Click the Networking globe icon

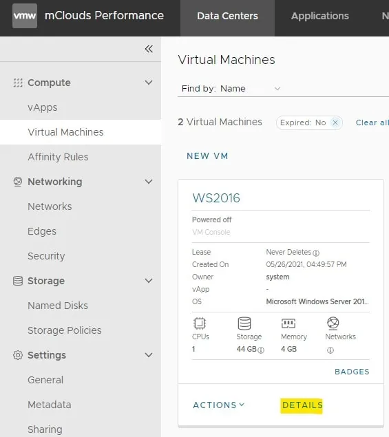[x=18, y=182]
